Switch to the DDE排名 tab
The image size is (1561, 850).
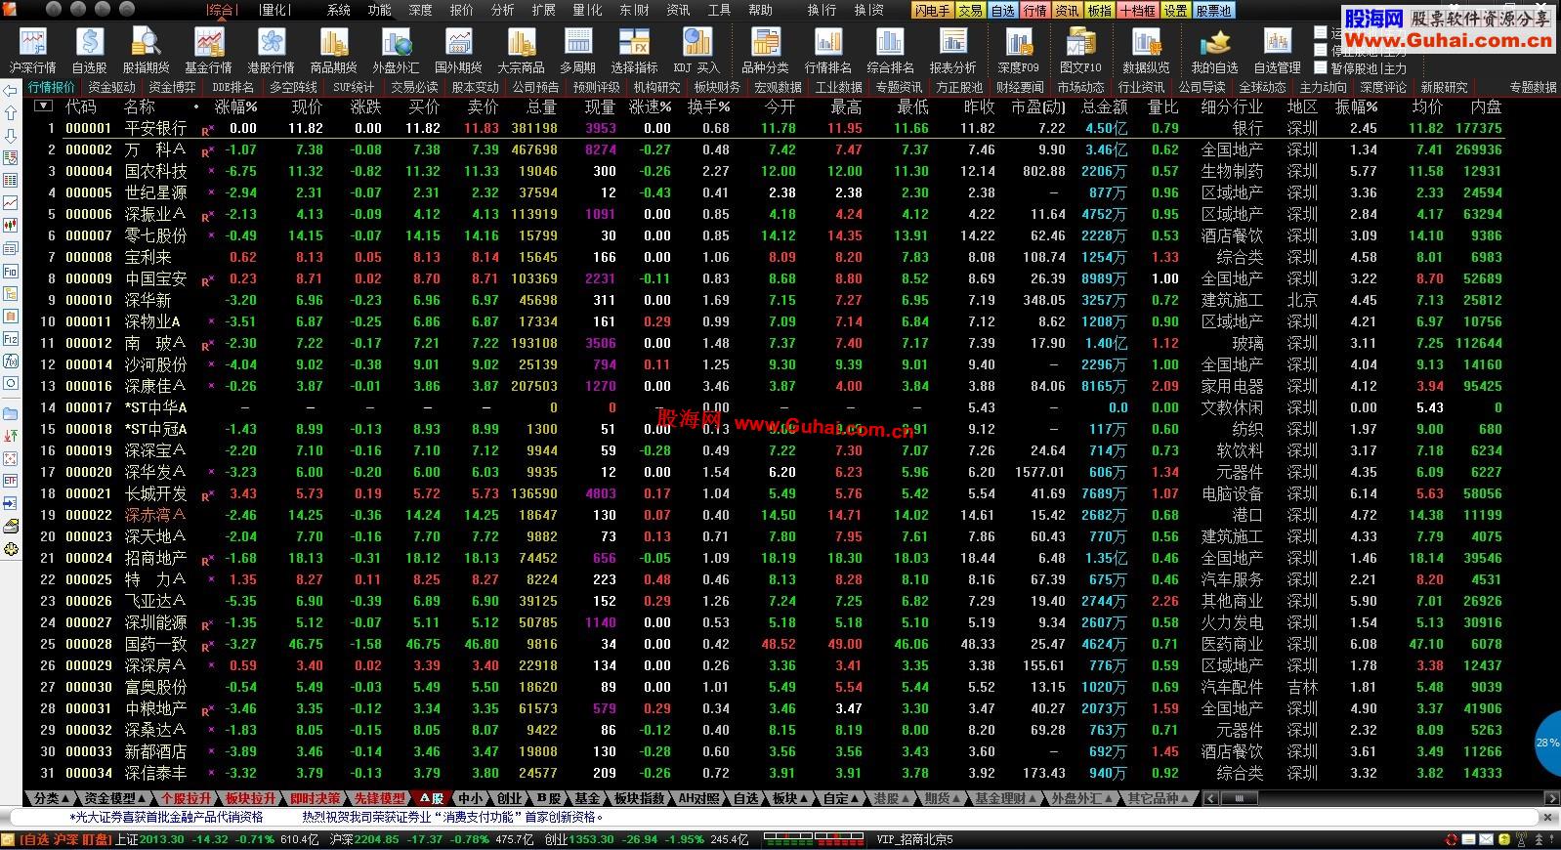click(232, 87)
